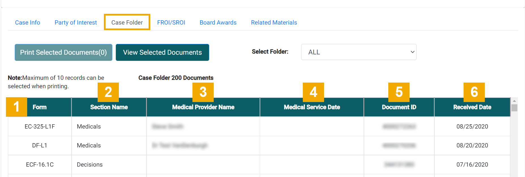Sort by the Received Date column header
This screenshot has width=525, height=177.
(x=472, y=107)
